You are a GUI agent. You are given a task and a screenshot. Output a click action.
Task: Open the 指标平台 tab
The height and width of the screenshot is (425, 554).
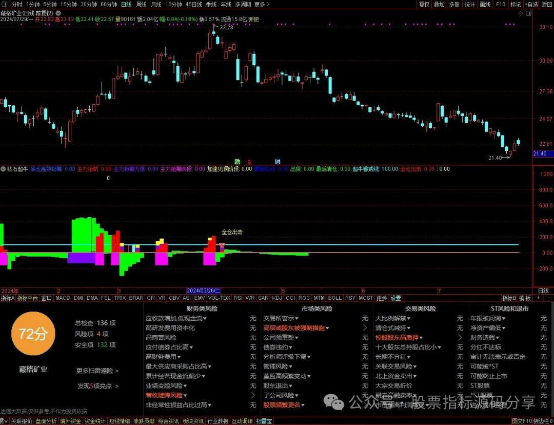coord(28,298)
